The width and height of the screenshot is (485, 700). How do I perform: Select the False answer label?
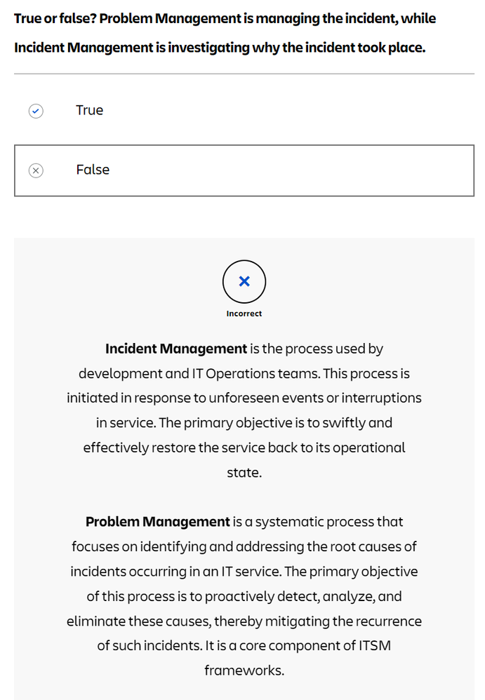(93, 170)
